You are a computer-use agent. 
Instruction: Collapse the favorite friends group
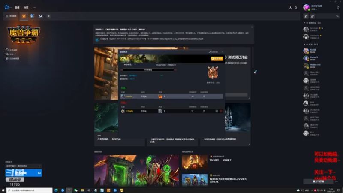[304, 23]
